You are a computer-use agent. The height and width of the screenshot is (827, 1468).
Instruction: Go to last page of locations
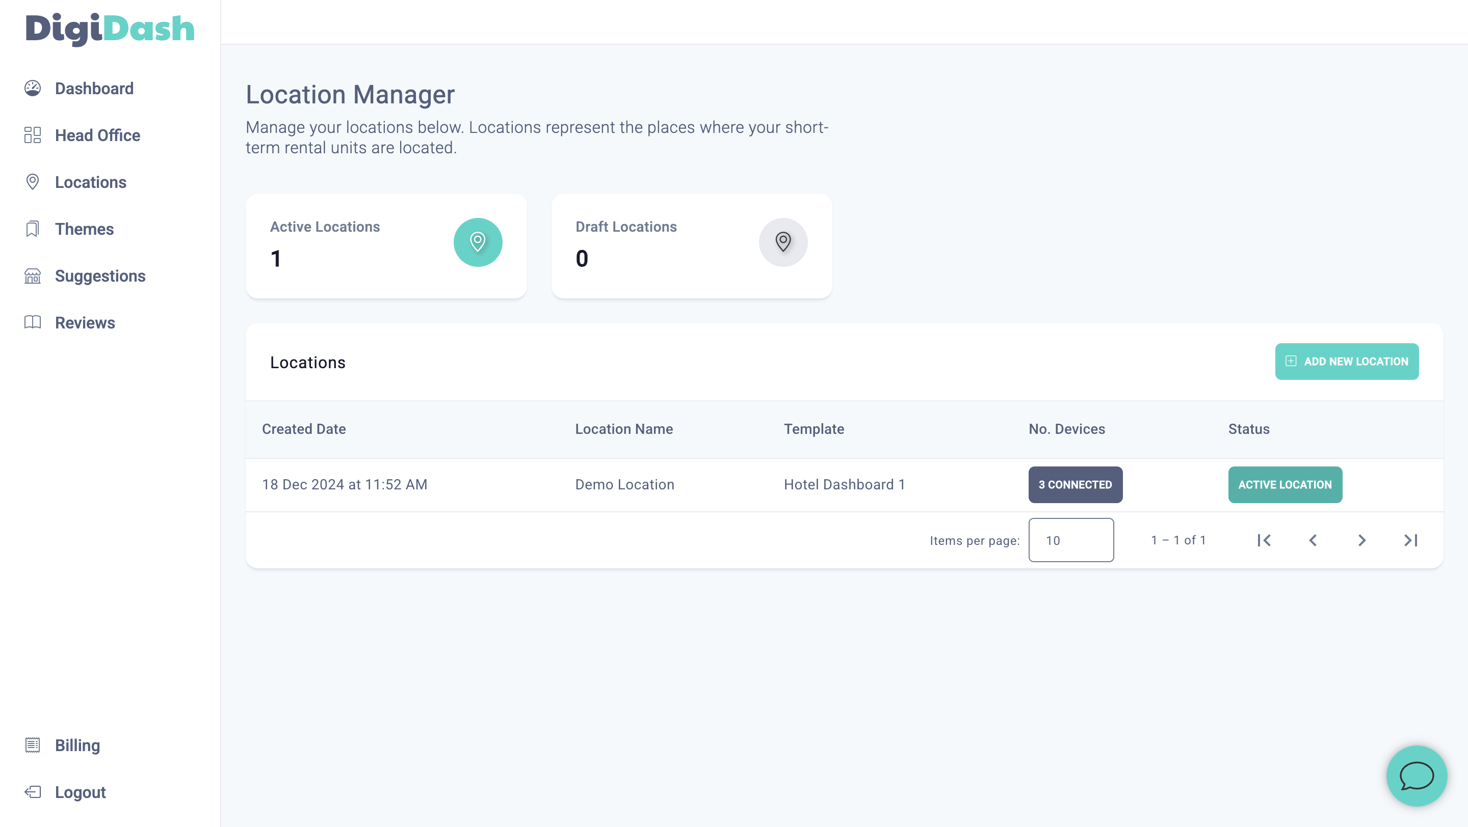pos(1411,540)
